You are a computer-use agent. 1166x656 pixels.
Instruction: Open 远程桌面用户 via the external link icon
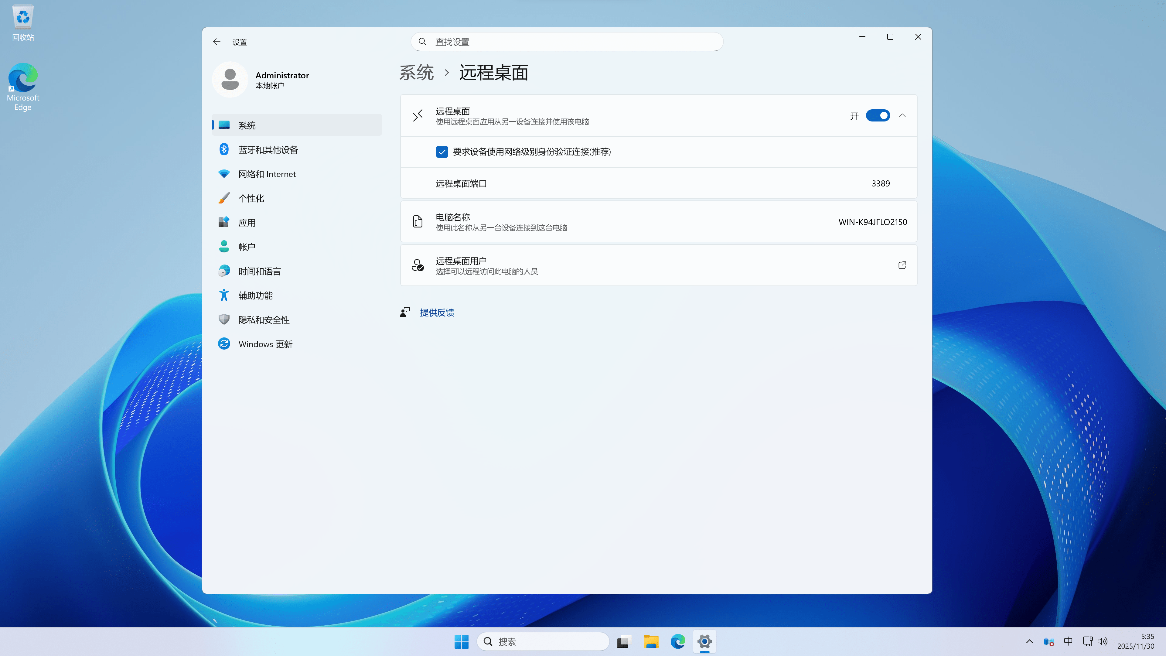pyautogui.click(x=902, y=265)
